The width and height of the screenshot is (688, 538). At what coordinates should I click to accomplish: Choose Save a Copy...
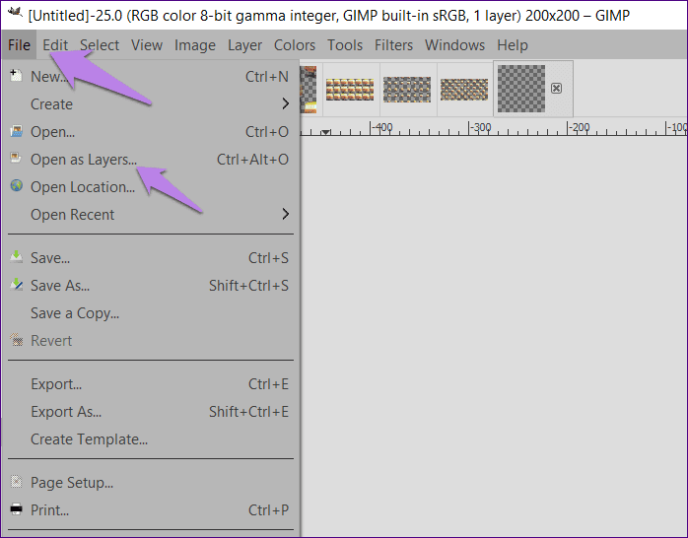pyautogui.click(x=151, y=313)
